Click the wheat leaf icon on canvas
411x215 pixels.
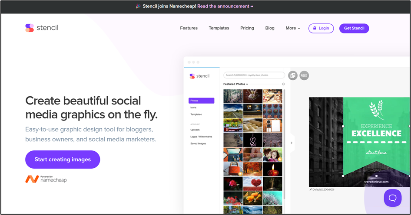[x=376, y=110]
